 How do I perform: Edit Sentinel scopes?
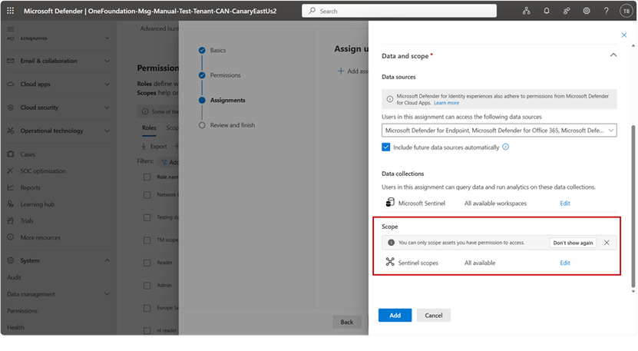pos(565,263)
